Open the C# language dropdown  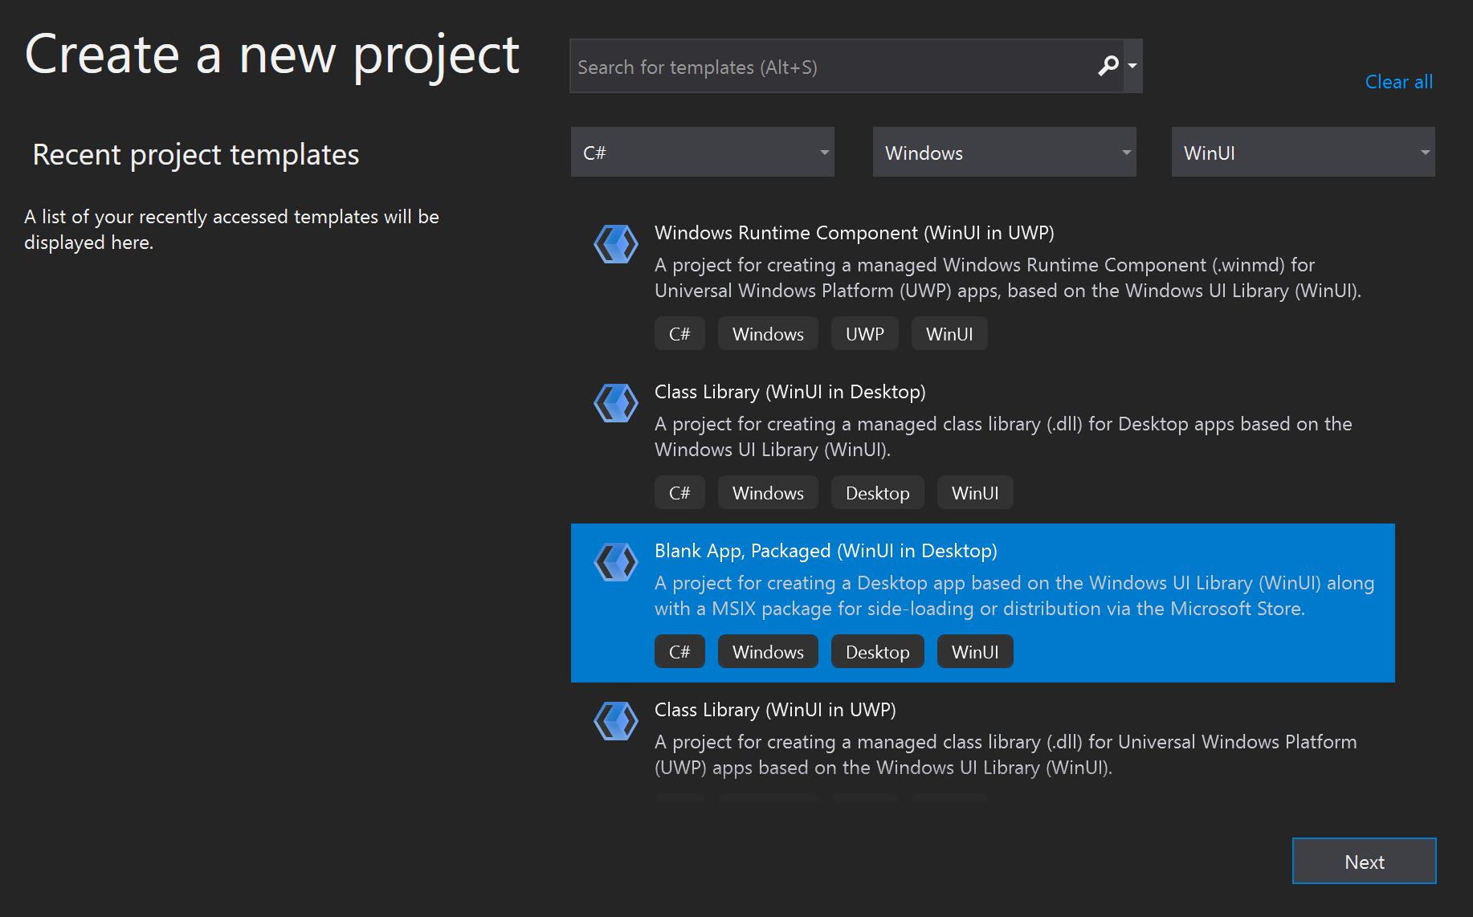coord(701,152)
